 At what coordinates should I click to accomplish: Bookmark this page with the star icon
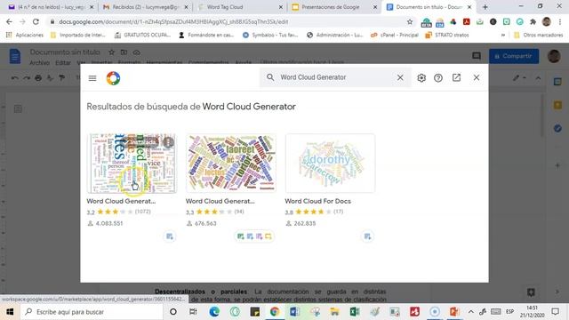pos(410,21)
